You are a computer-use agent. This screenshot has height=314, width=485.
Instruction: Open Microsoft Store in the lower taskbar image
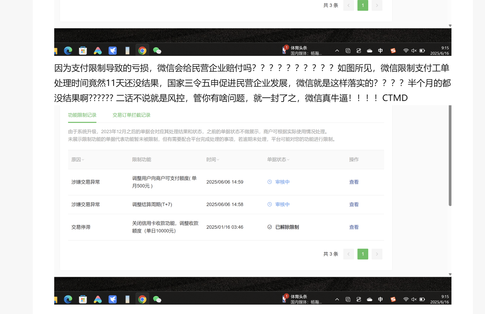pyautogui.click(x=83, y=299)
